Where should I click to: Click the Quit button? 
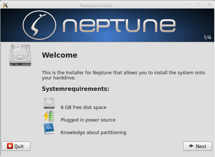click(x=16, y=146)
